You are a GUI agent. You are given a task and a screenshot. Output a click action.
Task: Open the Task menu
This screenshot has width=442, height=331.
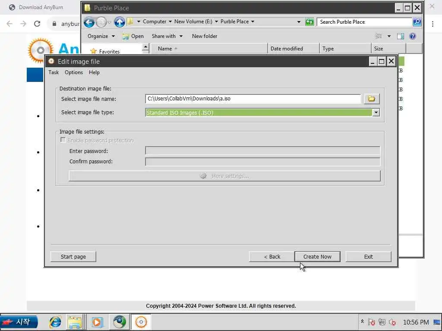tap(53, 72)
